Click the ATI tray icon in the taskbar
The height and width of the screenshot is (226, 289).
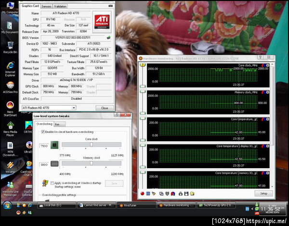[x=257, y=213]
